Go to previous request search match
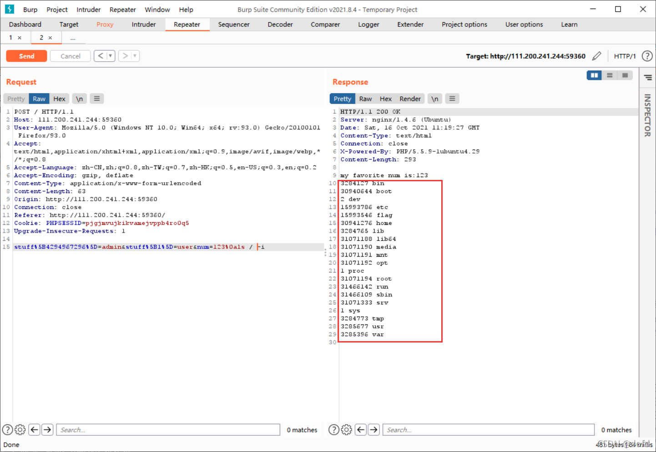Image resolution: width=656 pixels, height=452 pixels. pyautogui.click(x=34, y=430)
